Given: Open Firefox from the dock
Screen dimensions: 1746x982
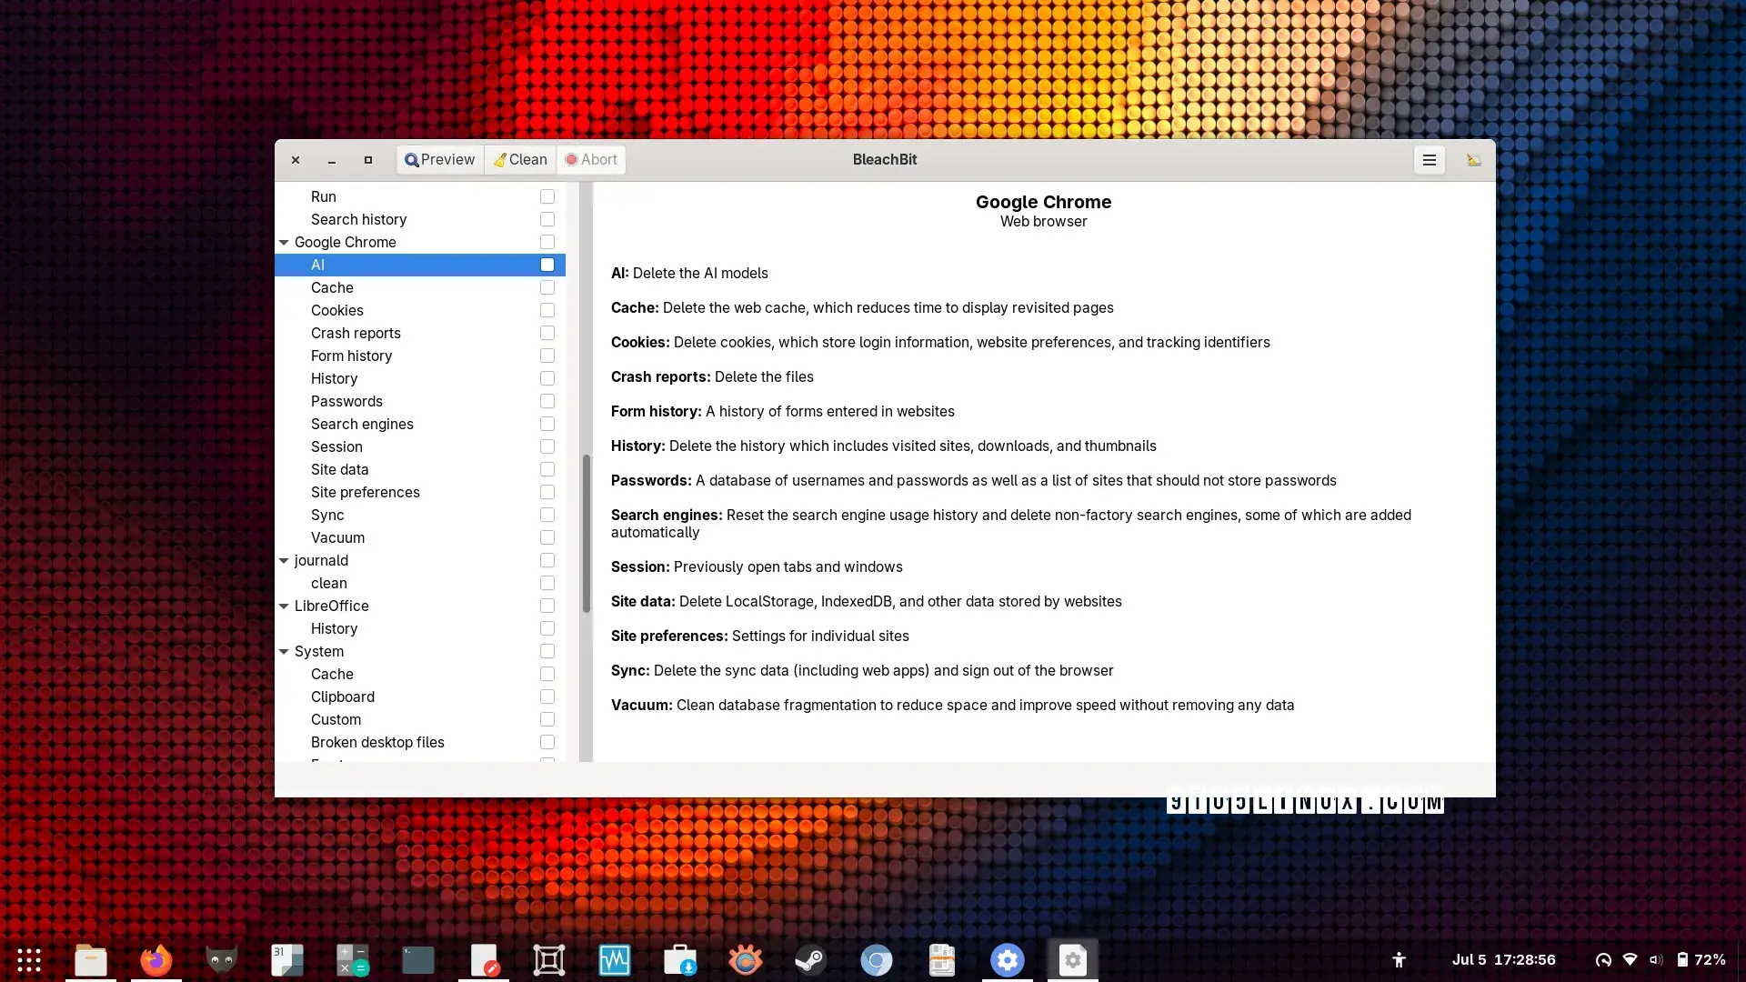Looking at the screenshot, I should pos(156,960).
